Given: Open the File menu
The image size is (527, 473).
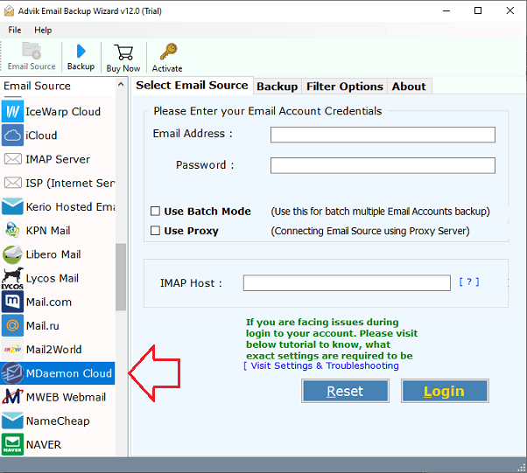Looking at the screenshot, I should pos(15,30).
